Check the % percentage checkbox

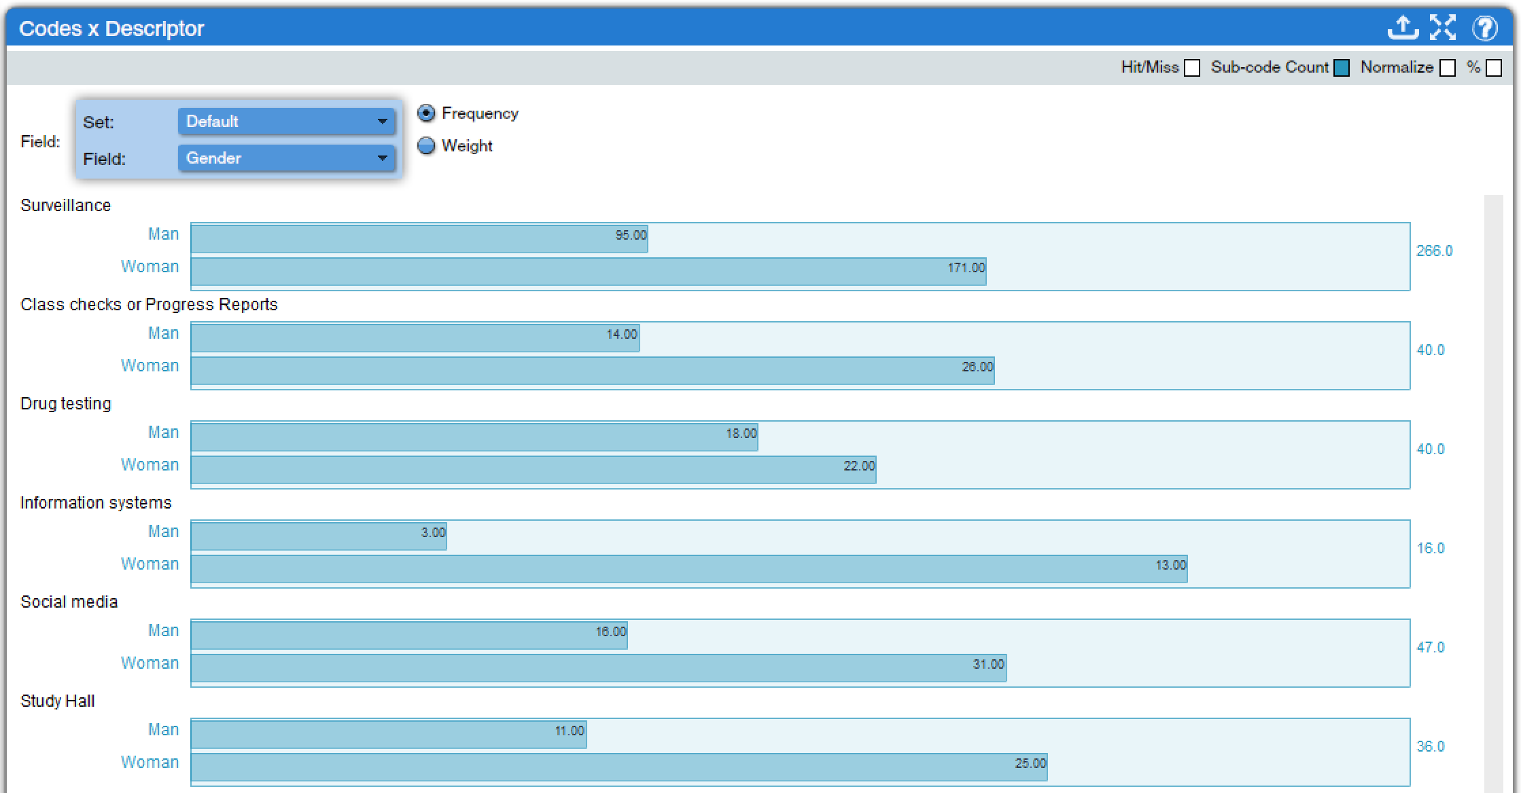(1494, 68)
